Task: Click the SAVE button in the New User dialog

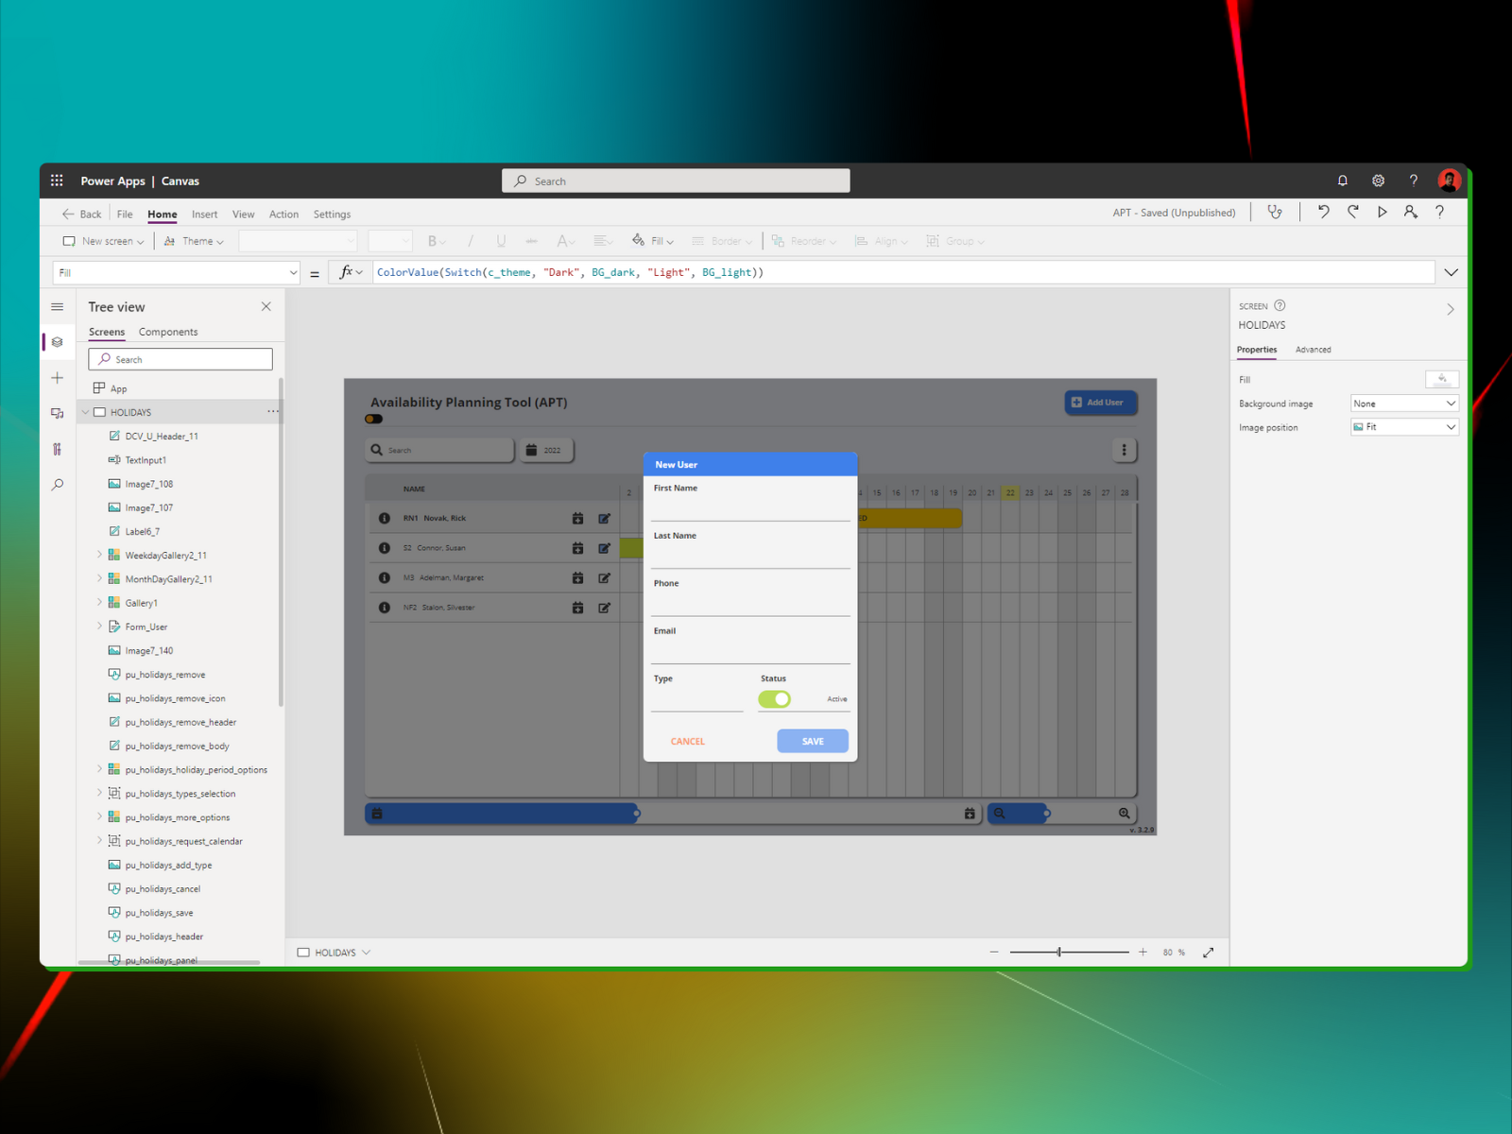Action: 812,741
